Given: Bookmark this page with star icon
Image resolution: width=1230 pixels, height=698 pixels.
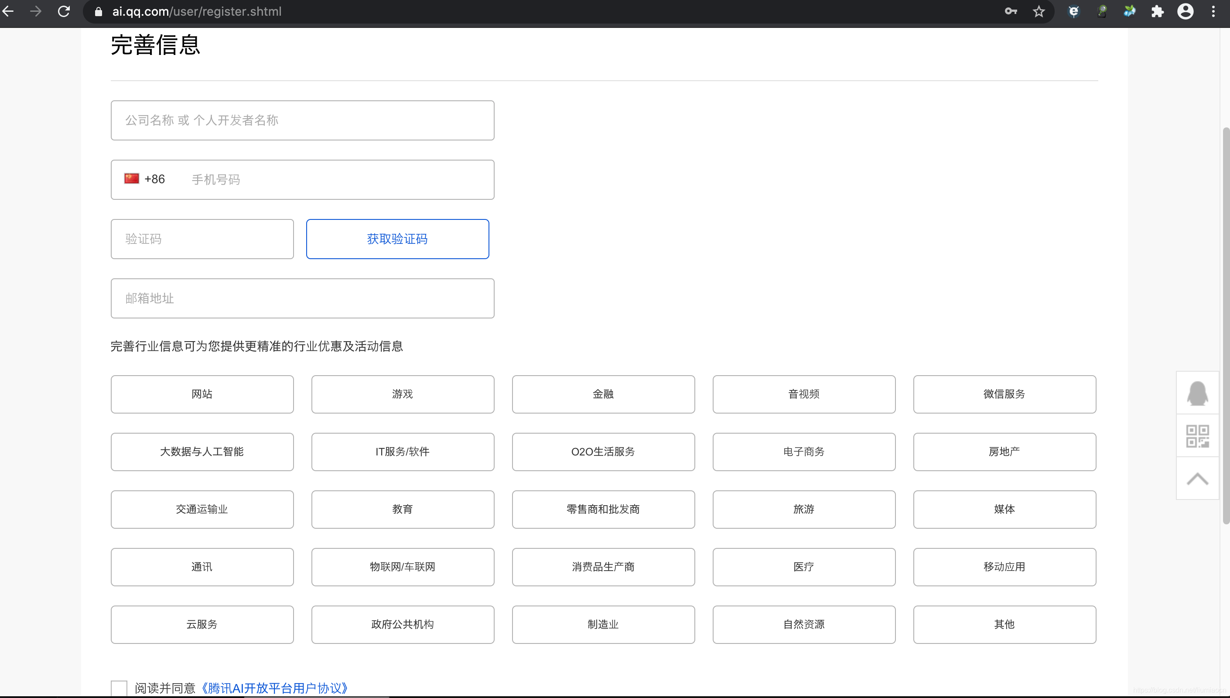Looking at the screenshot, I should pyautogui.click(x=1039, y=11).
